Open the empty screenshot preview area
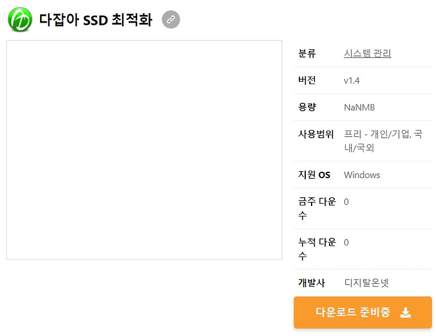The height and width of the screenshot is (336, 436). [144, 150]
